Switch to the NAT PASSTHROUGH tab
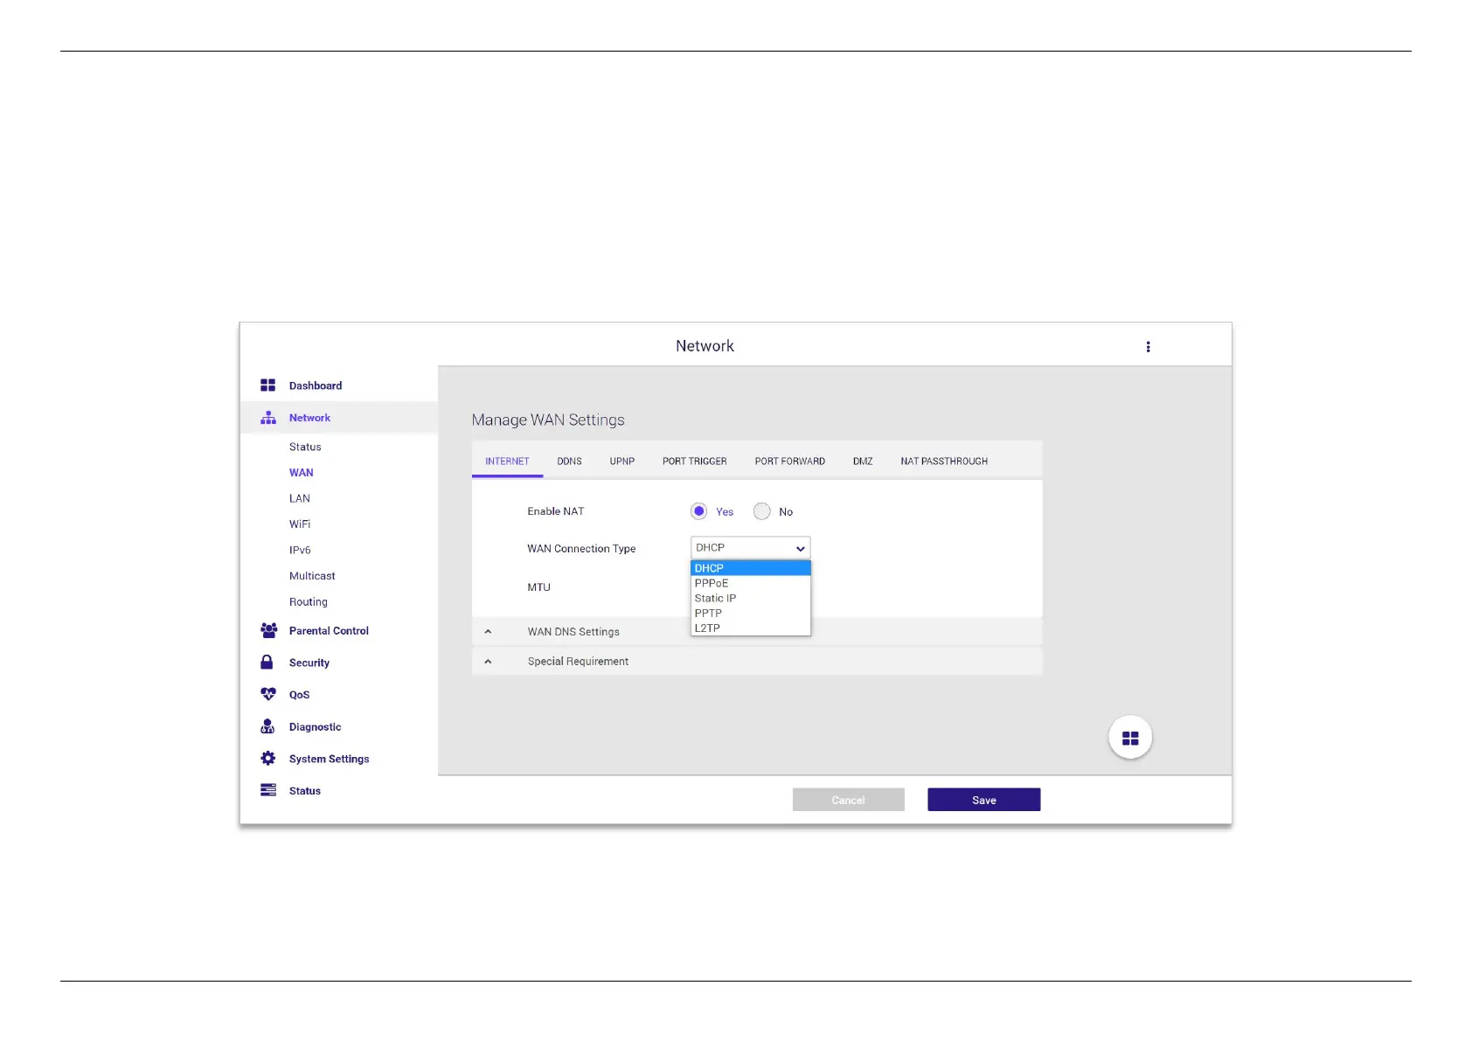This screenshot has height=1041, width=1472. (x=944, y=462)
